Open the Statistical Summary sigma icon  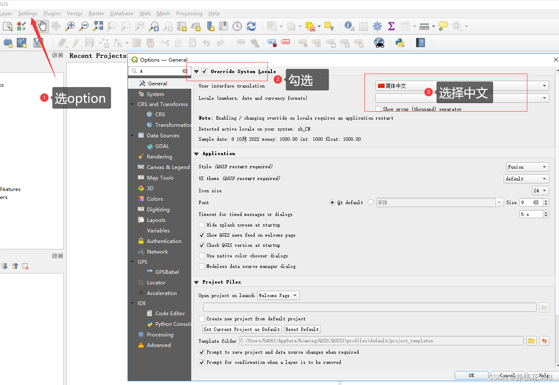391,26
